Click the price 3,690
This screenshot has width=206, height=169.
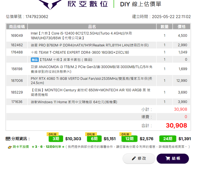(182, 92)
